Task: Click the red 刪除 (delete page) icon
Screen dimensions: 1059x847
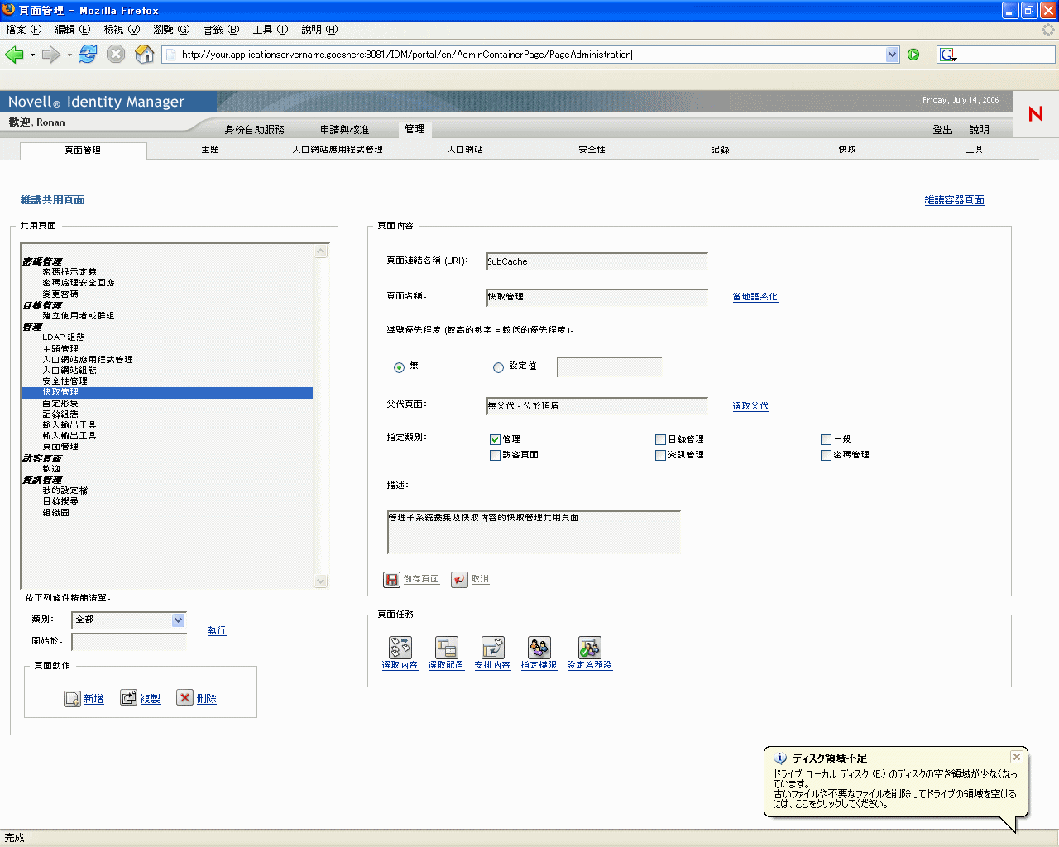Action: pyautogui.click(x=184, y=698)
